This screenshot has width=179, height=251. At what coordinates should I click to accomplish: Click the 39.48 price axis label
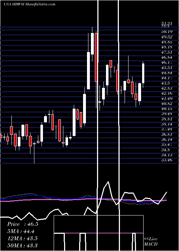click(x=166, y=114)
